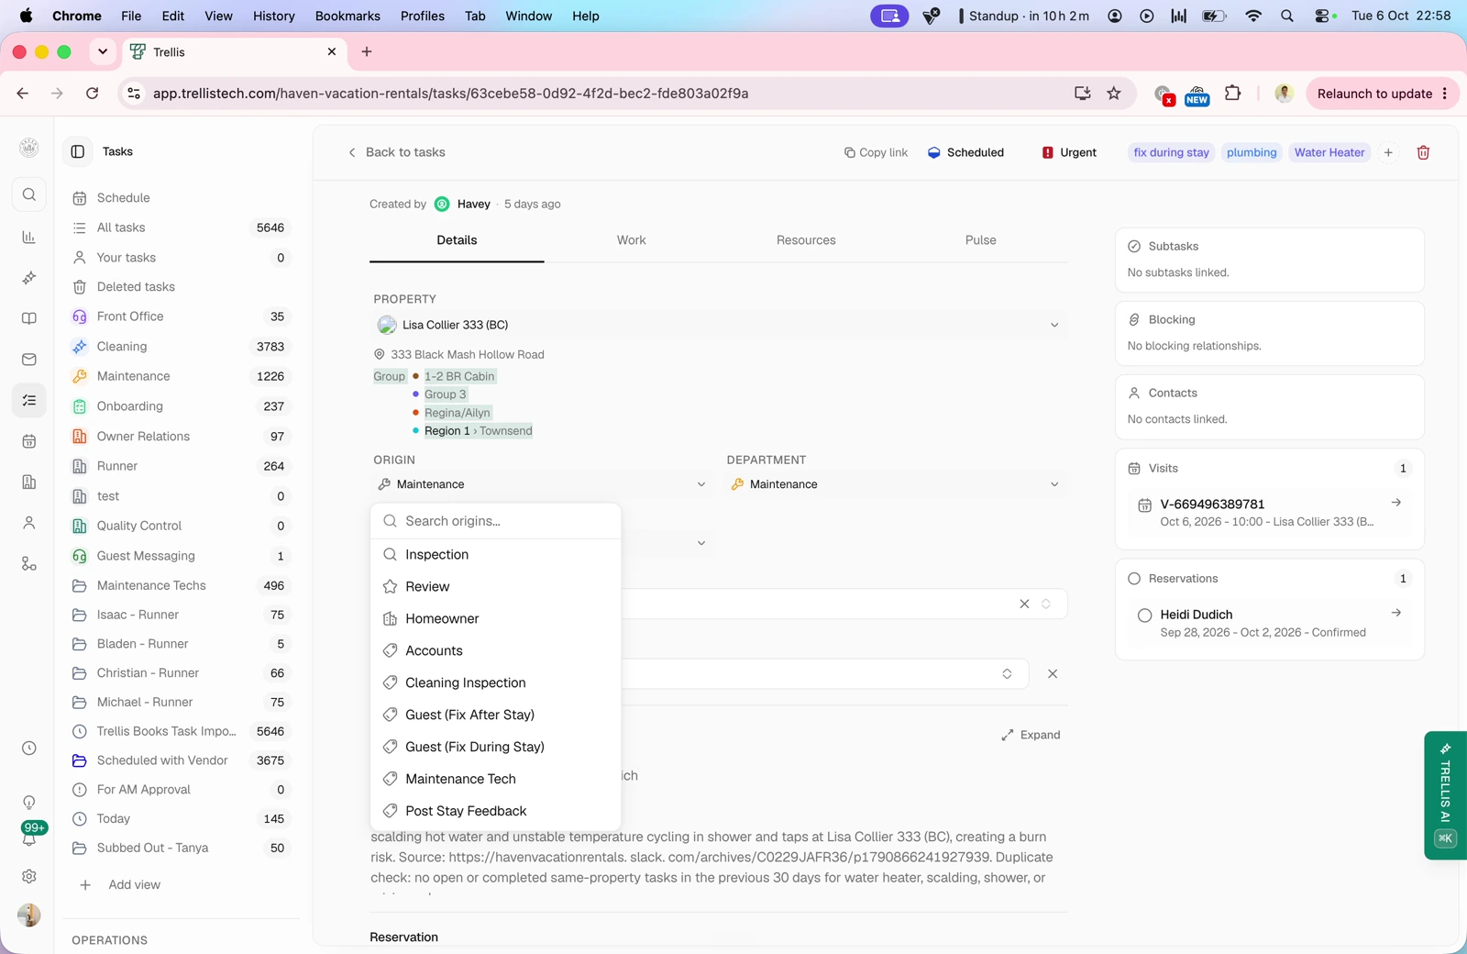Open AI sparkle icon in rail

pos(29,277)
